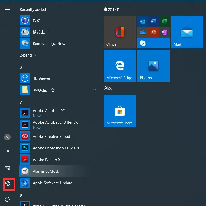
Task: Expand the 360安全中心 folder chevron
Action: click(x=94, y=90)
